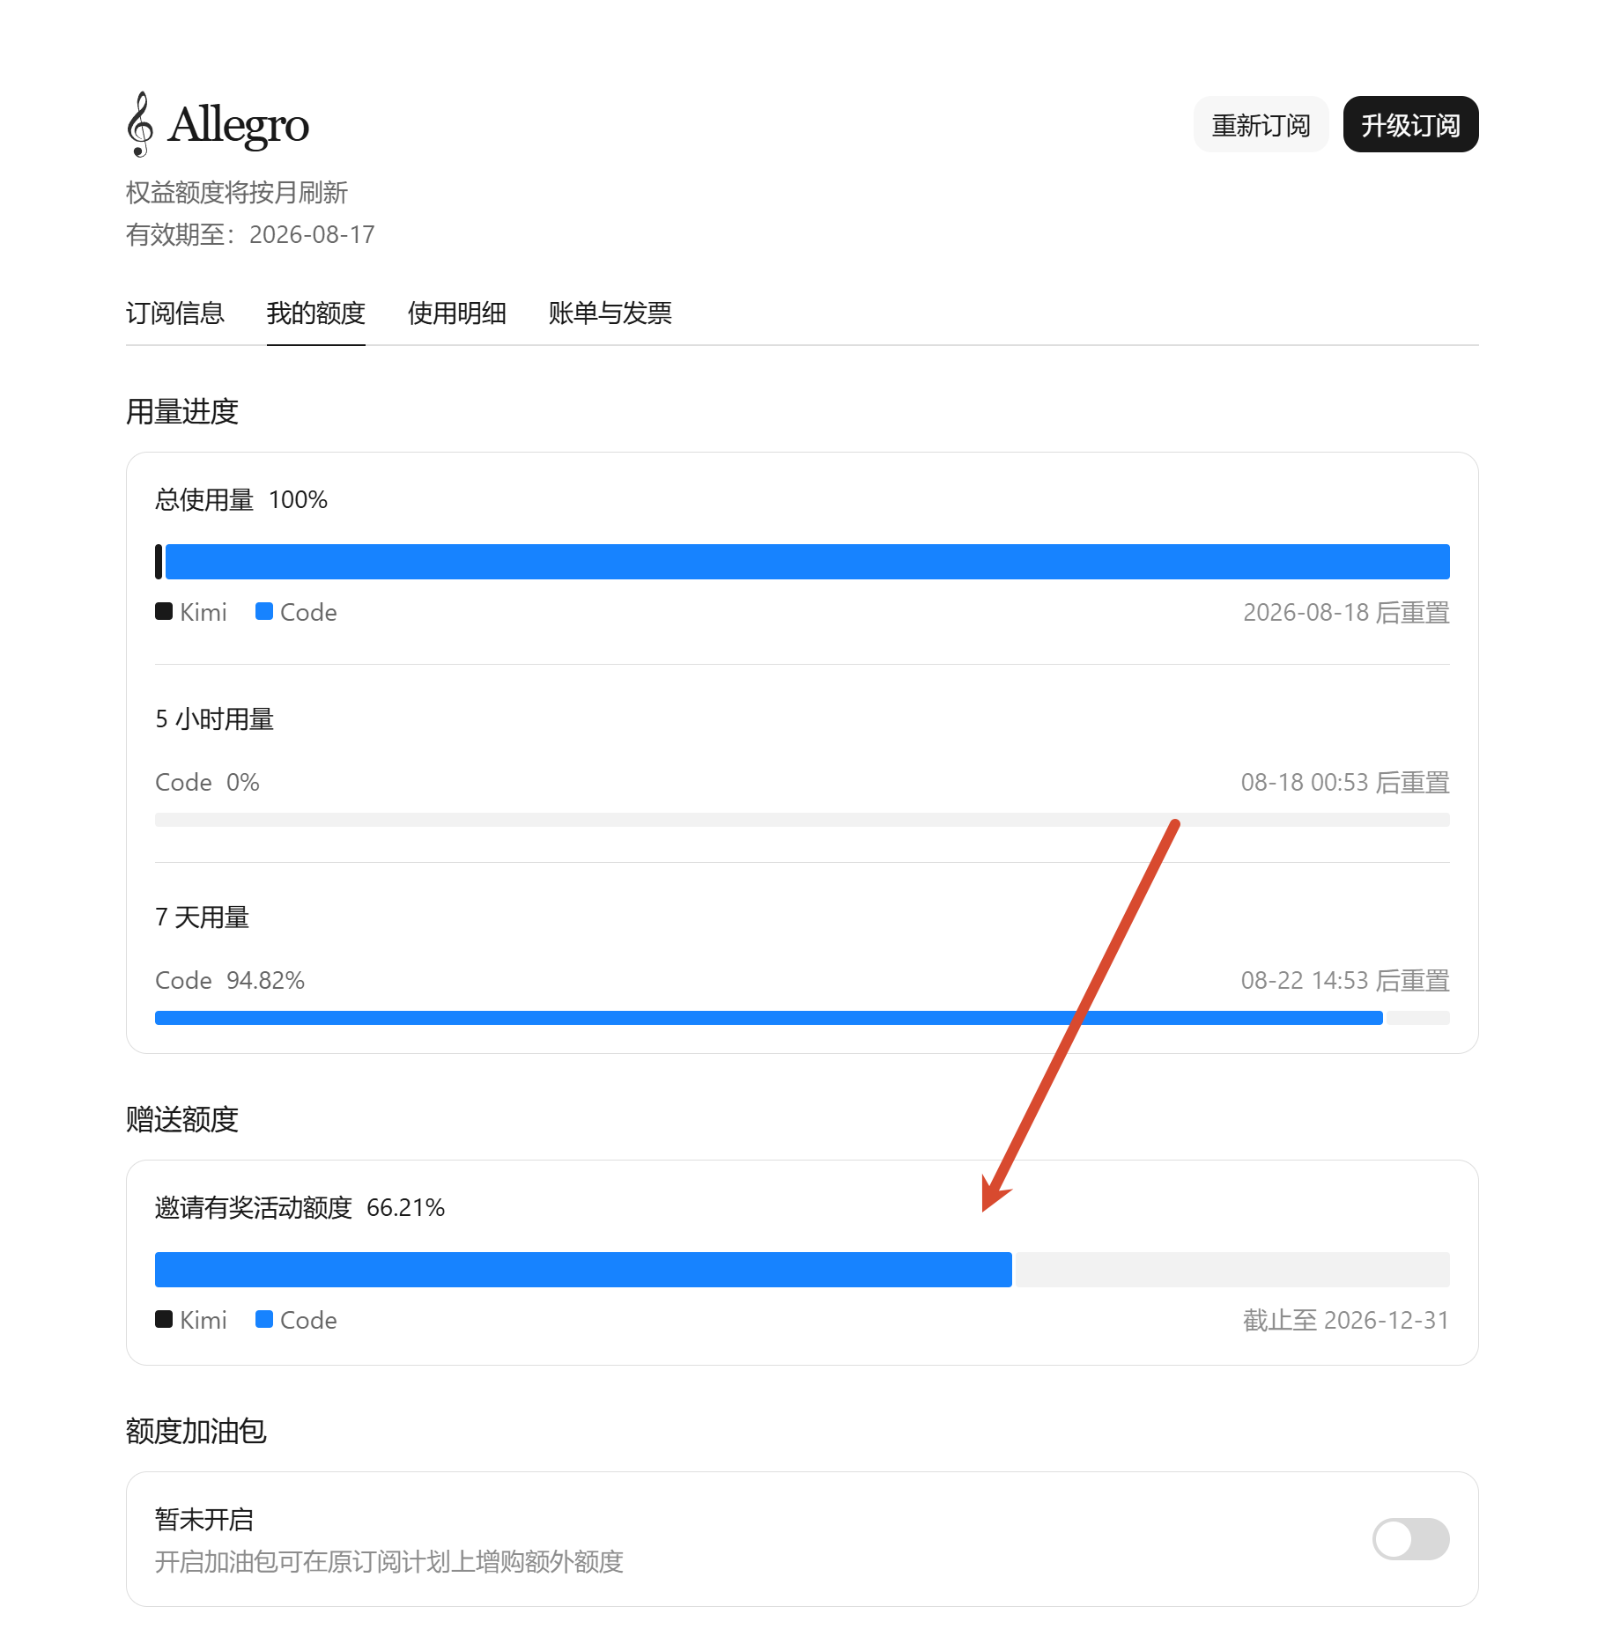Open the 账单与发票 tab

610,313
